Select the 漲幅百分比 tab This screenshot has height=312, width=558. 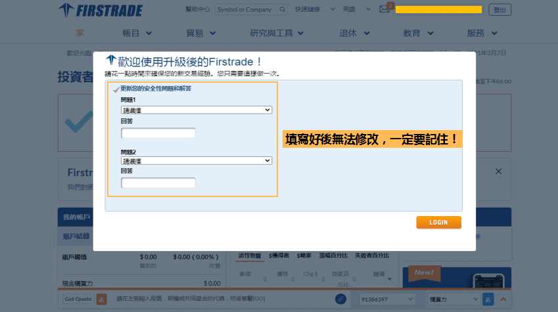click(x=333, y=256)
